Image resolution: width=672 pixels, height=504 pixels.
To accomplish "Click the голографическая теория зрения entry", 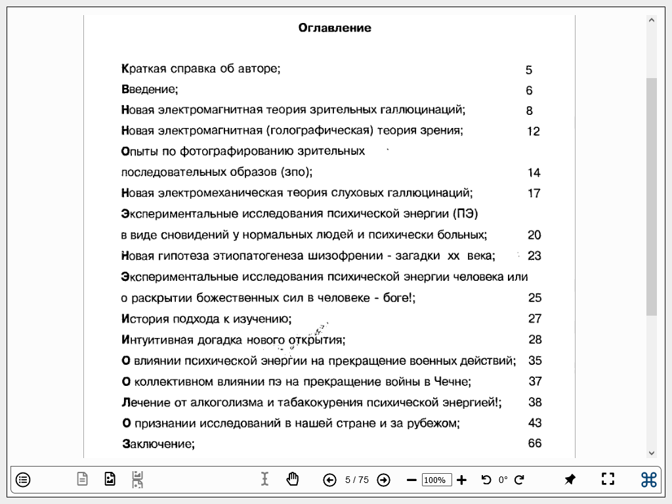I will 292,131.
